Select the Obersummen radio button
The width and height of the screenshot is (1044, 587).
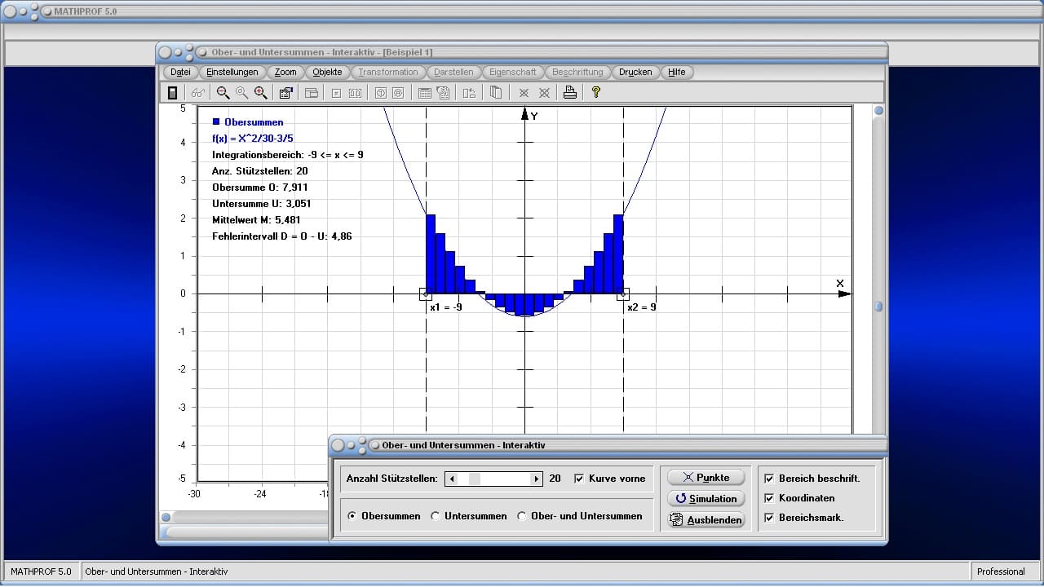tap(352, 516)
